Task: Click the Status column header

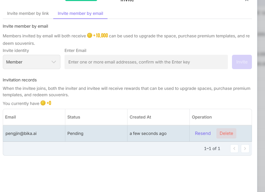Action: click(x=74, y=117)
